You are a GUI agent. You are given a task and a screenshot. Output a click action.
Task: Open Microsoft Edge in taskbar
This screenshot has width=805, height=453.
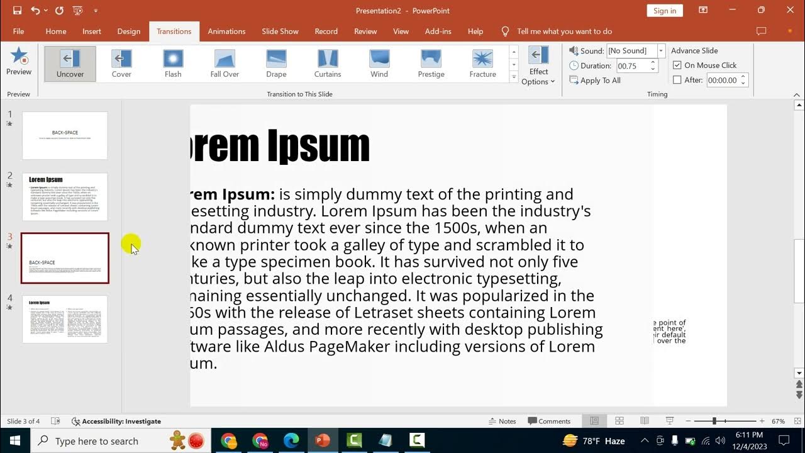[291, 440]
